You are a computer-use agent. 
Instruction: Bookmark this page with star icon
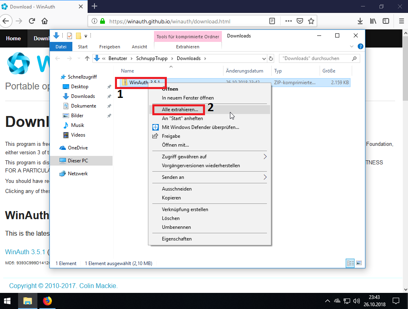311,21
